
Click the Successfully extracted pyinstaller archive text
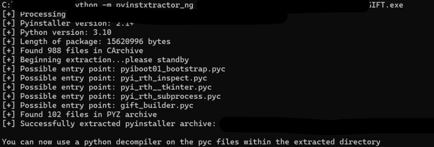click(118, 124)
